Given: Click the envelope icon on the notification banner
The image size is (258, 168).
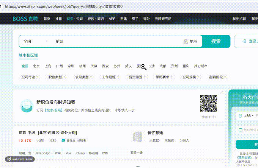Looking at the screenshot, I should (x=27, y=106).
